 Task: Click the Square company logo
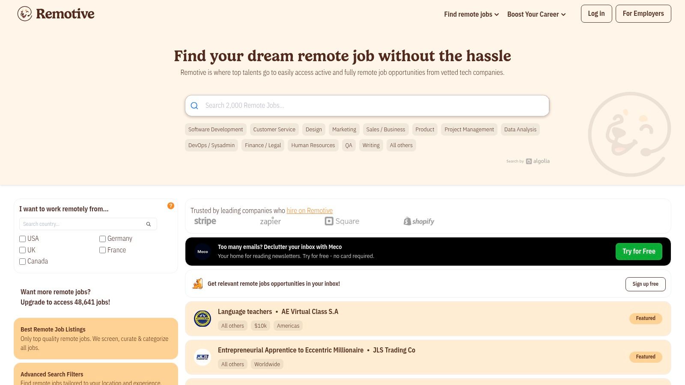(x=342, y=221)
